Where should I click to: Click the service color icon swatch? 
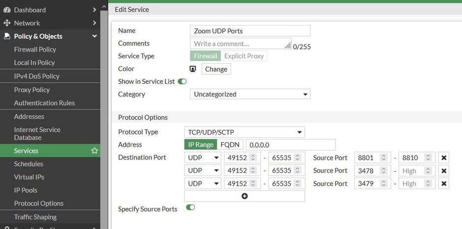pyautogui.click(x=193, y=69)
